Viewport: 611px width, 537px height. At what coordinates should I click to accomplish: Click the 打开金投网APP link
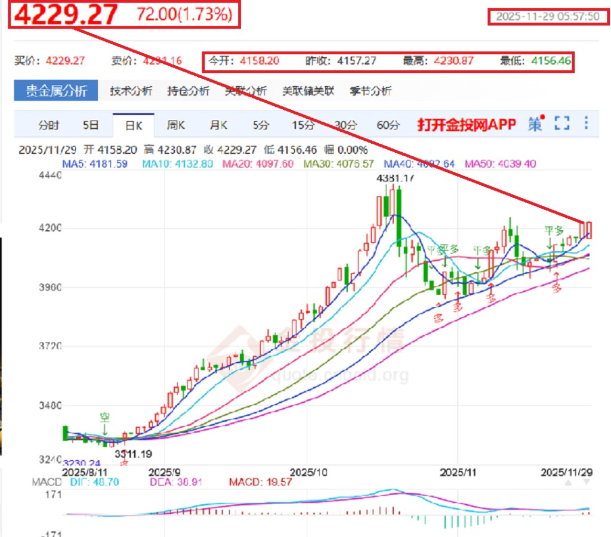pyautogui.click(x=467, y=125)
